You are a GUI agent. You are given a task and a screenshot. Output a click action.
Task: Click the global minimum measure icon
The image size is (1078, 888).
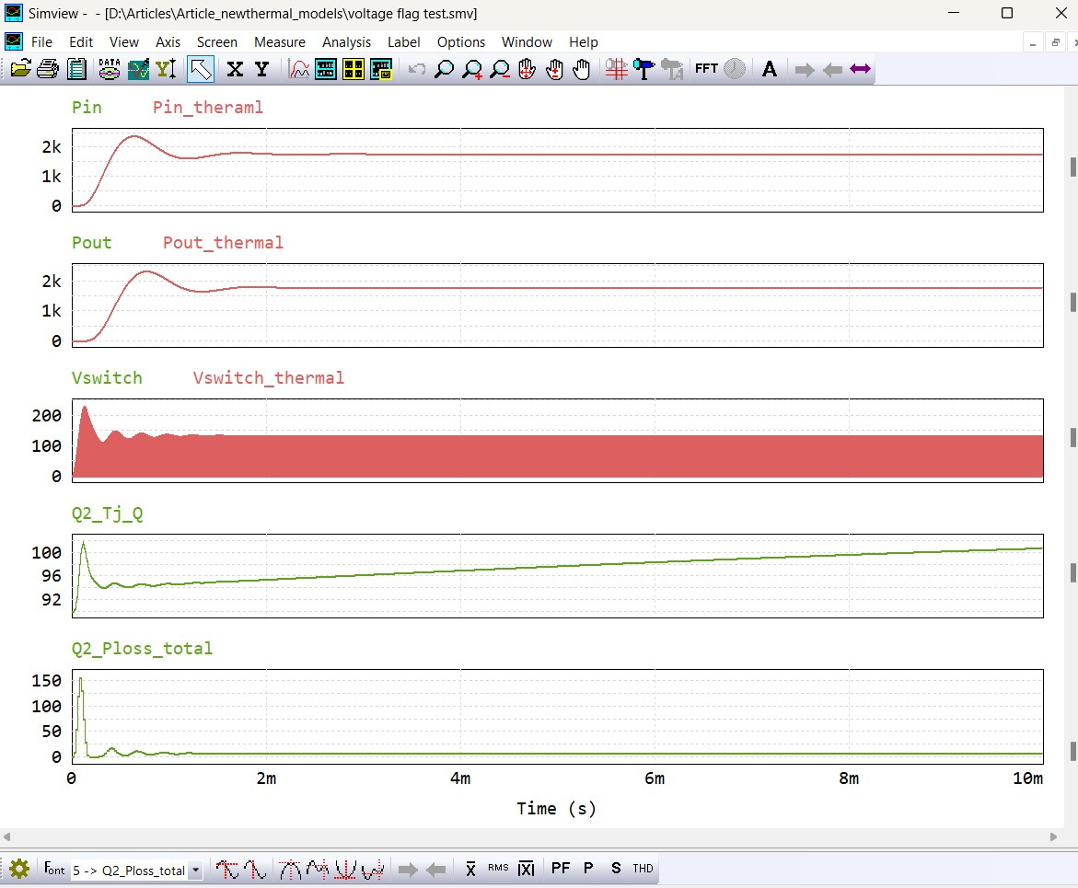click(255, 870)
